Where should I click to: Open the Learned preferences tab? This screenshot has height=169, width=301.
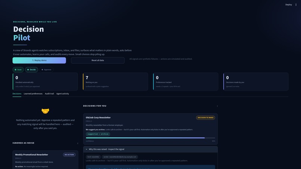click(33, 94)
